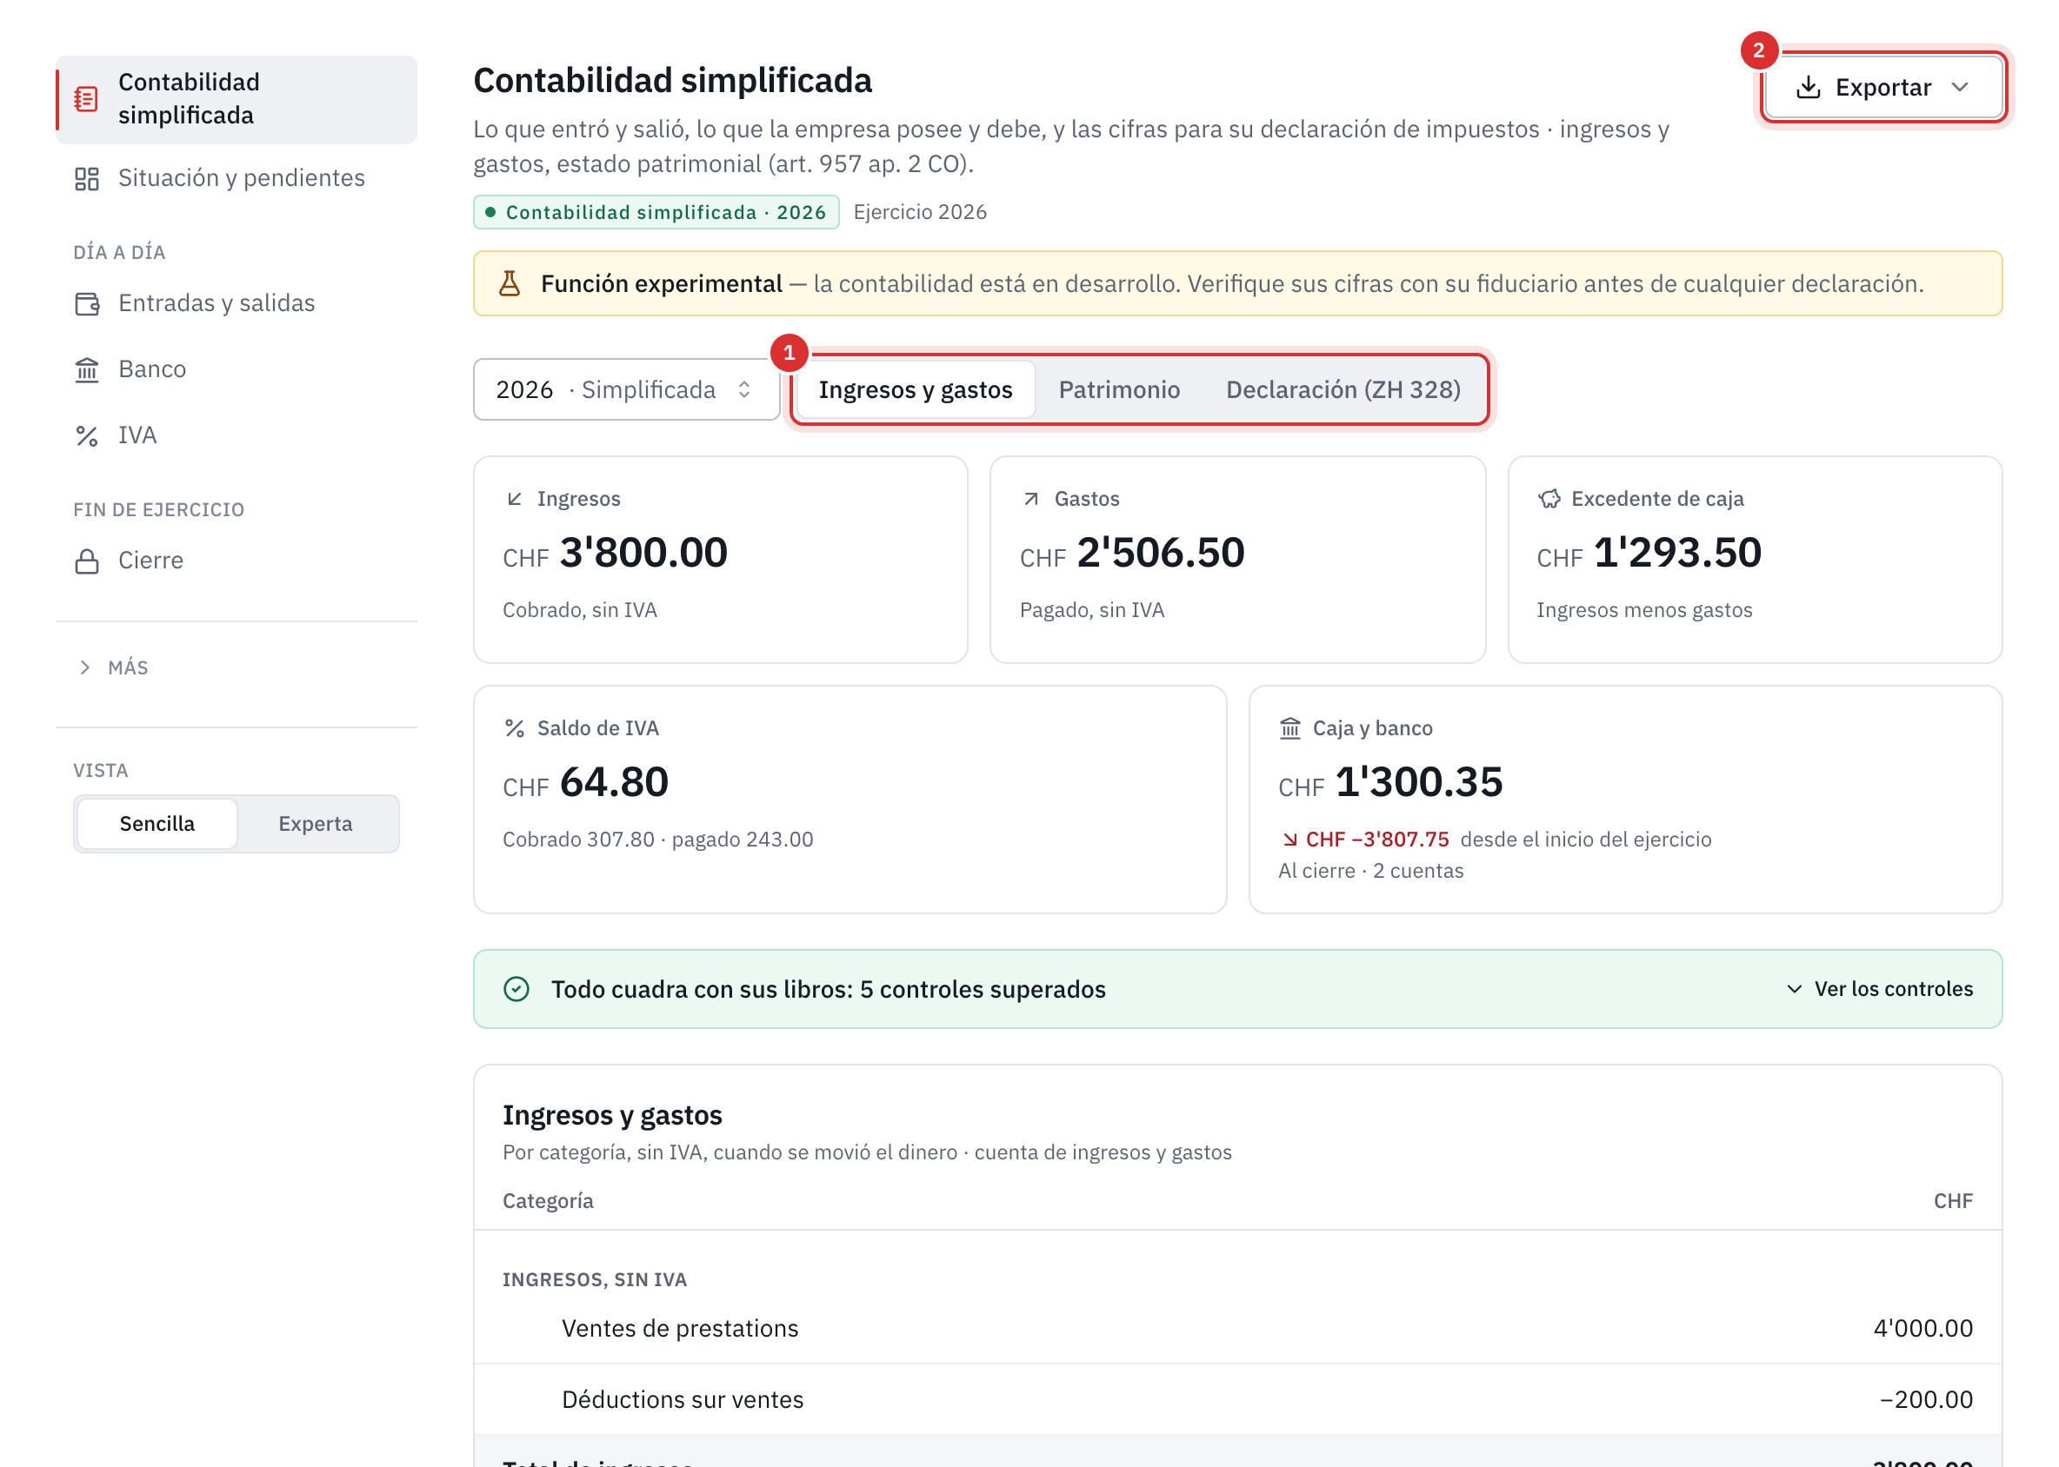This screenshot has height=1467, width=2059.
Task: Click the Déductions sur ventes row
Action: coord(1237,1400)
